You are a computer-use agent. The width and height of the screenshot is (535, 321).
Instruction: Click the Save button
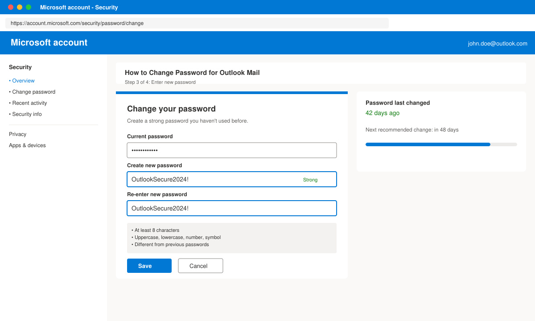tap(149, 266)
